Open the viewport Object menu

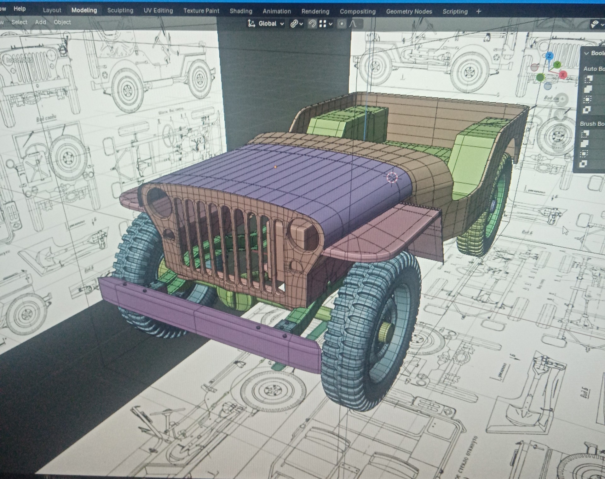click(x=62, y=22)
